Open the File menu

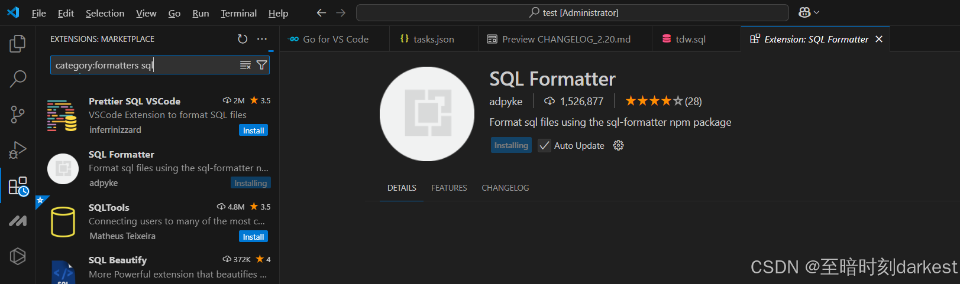(38, 13)
